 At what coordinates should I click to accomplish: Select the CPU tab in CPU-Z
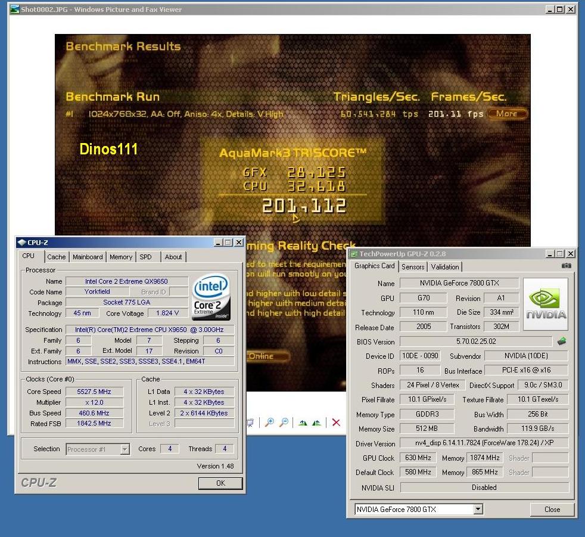[x=29, y=256]
